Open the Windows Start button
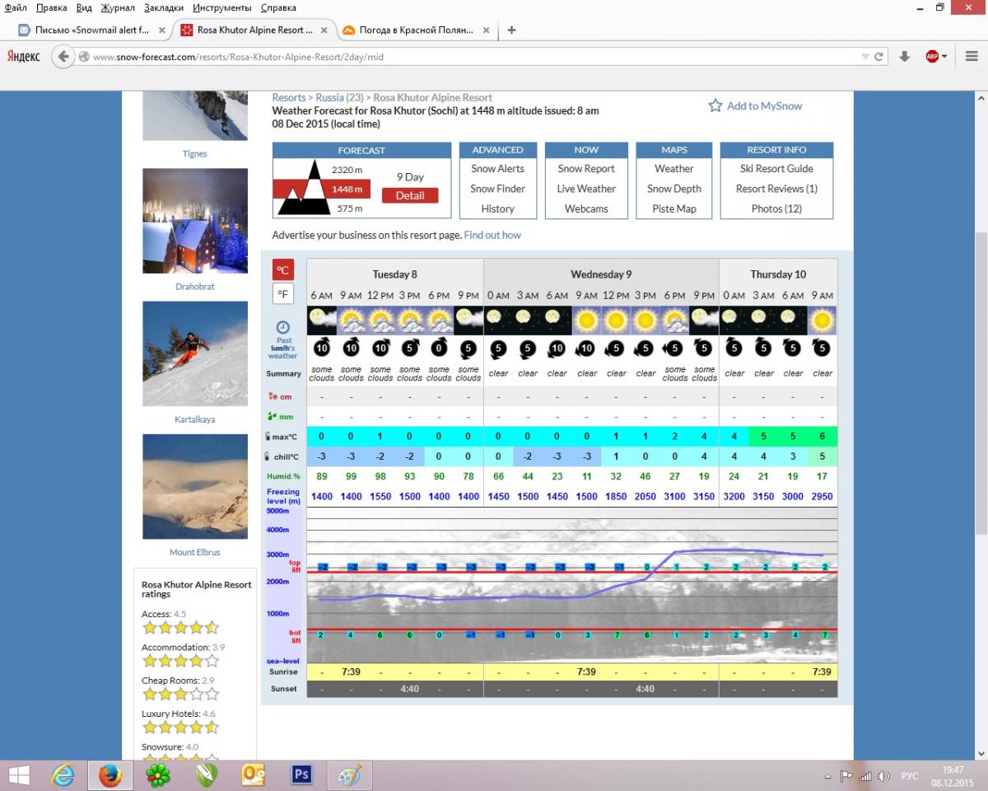 [19, 775]
